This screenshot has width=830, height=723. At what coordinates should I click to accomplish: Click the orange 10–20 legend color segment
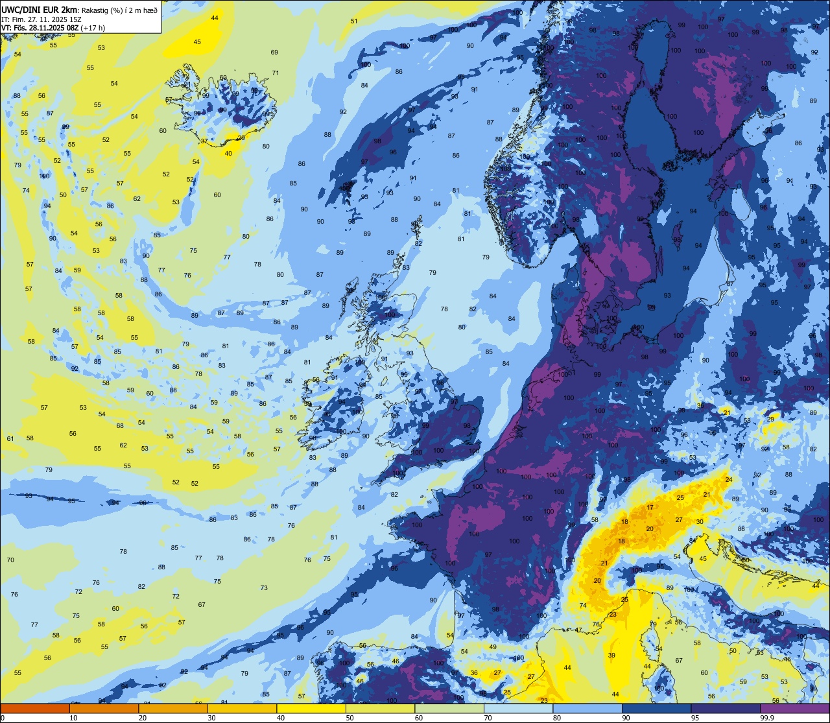click(x=104, y=708)
